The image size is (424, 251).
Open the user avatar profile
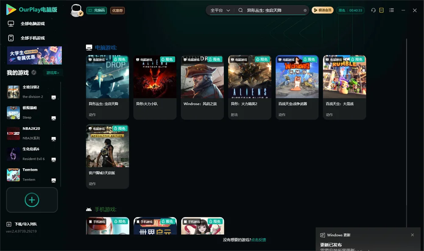point(76,10)
